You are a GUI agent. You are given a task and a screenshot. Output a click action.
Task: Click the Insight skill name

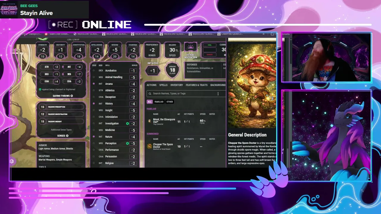click(109, 110)
